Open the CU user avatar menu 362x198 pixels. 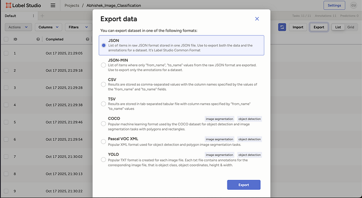click(353, 5)
